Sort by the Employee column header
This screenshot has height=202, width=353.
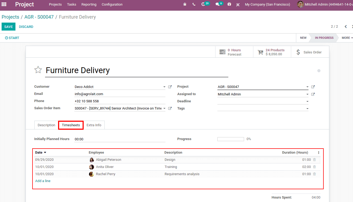click(96, 152)
